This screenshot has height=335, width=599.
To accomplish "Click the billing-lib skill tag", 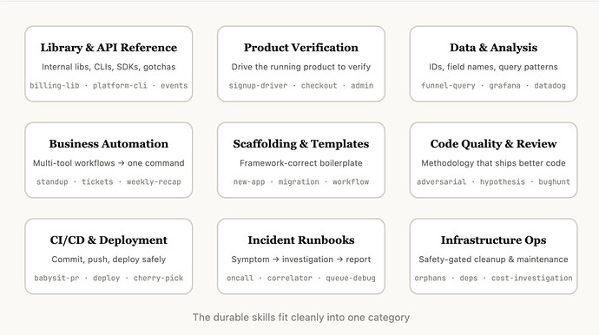I will (55, 86).
